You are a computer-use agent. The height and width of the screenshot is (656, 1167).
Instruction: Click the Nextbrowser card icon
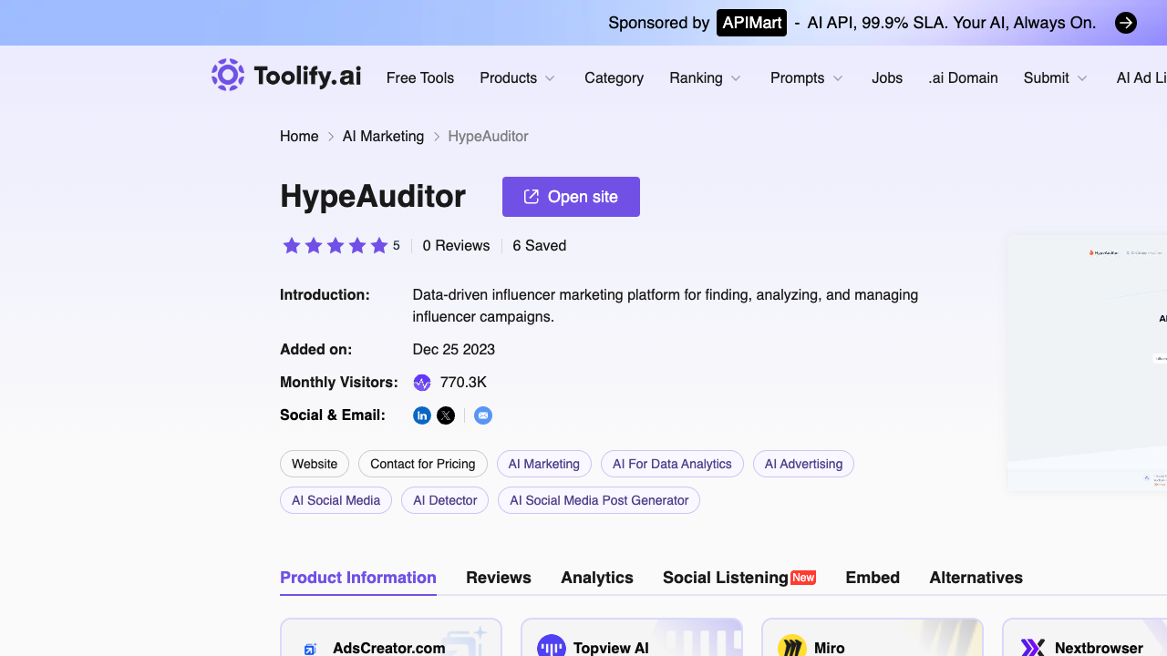point(1033,648)
